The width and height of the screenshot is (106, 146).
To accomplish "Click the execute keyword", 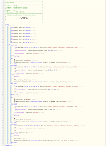I will tap(7, 24).
